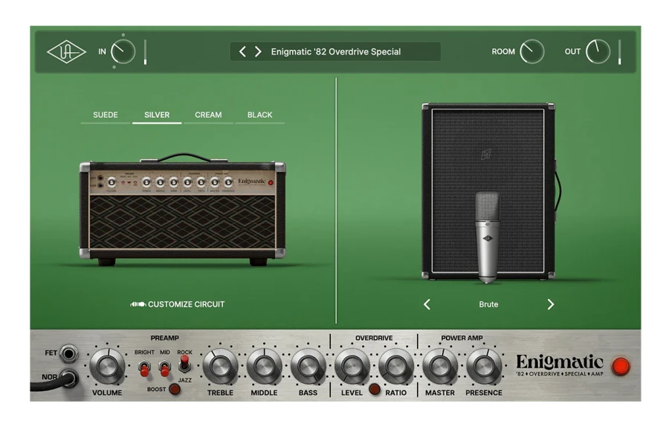Click the PRESENCE knob
The image size is (669, 424).
click(484, 366)
